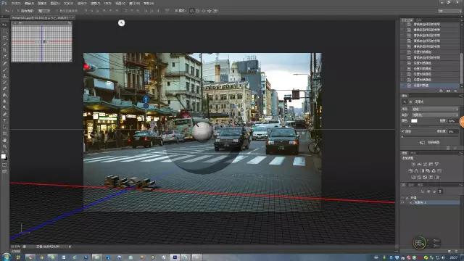
Task: Click Slide 3D object mode icon
Action: point(210,11)
